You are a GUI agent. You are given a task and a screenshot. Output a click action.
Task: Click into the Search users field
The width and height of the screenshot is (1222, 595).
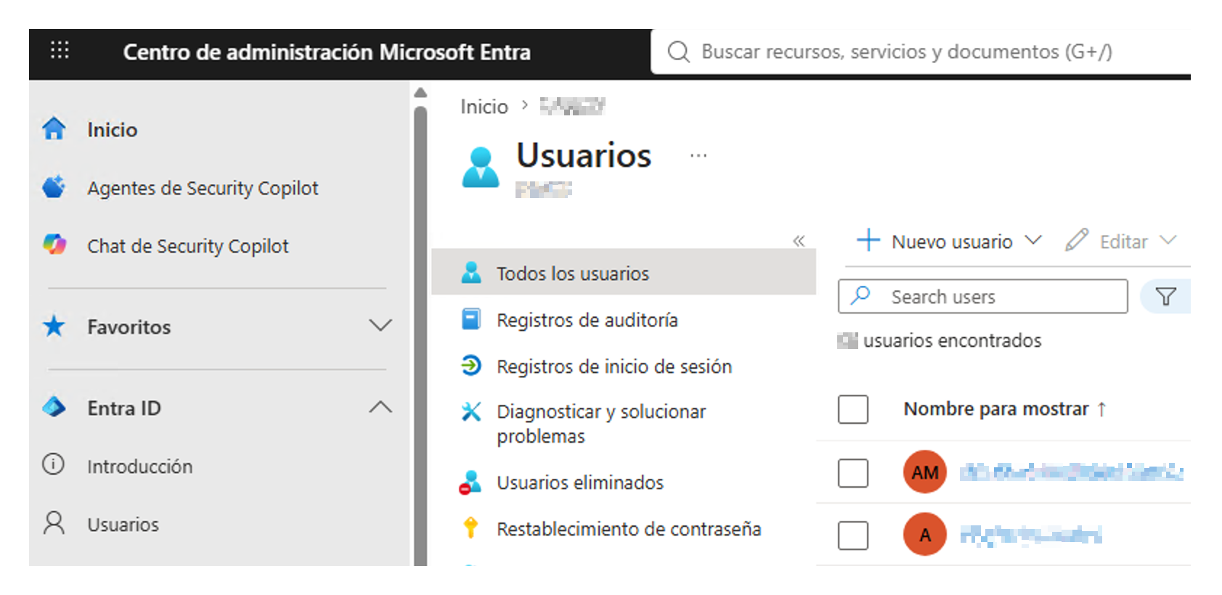[982, 296]
